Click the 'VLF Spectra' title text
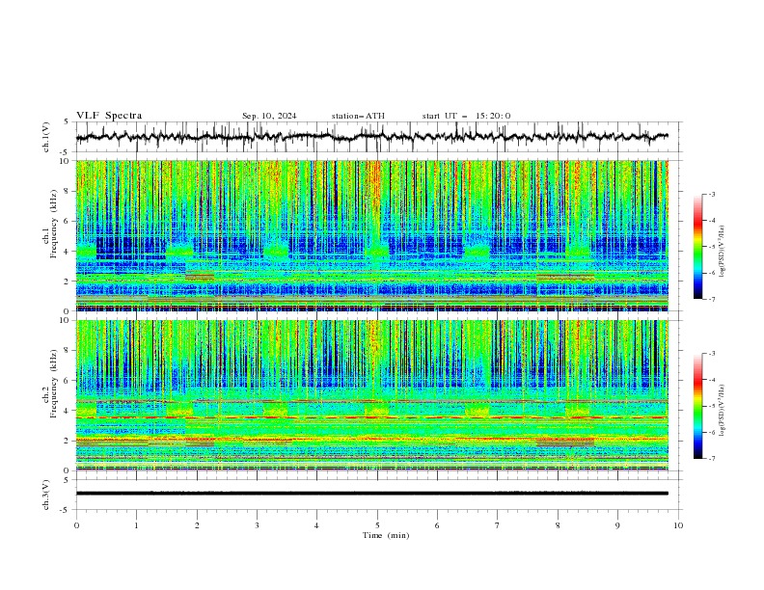The image size is (764, 590). [109, 116]
